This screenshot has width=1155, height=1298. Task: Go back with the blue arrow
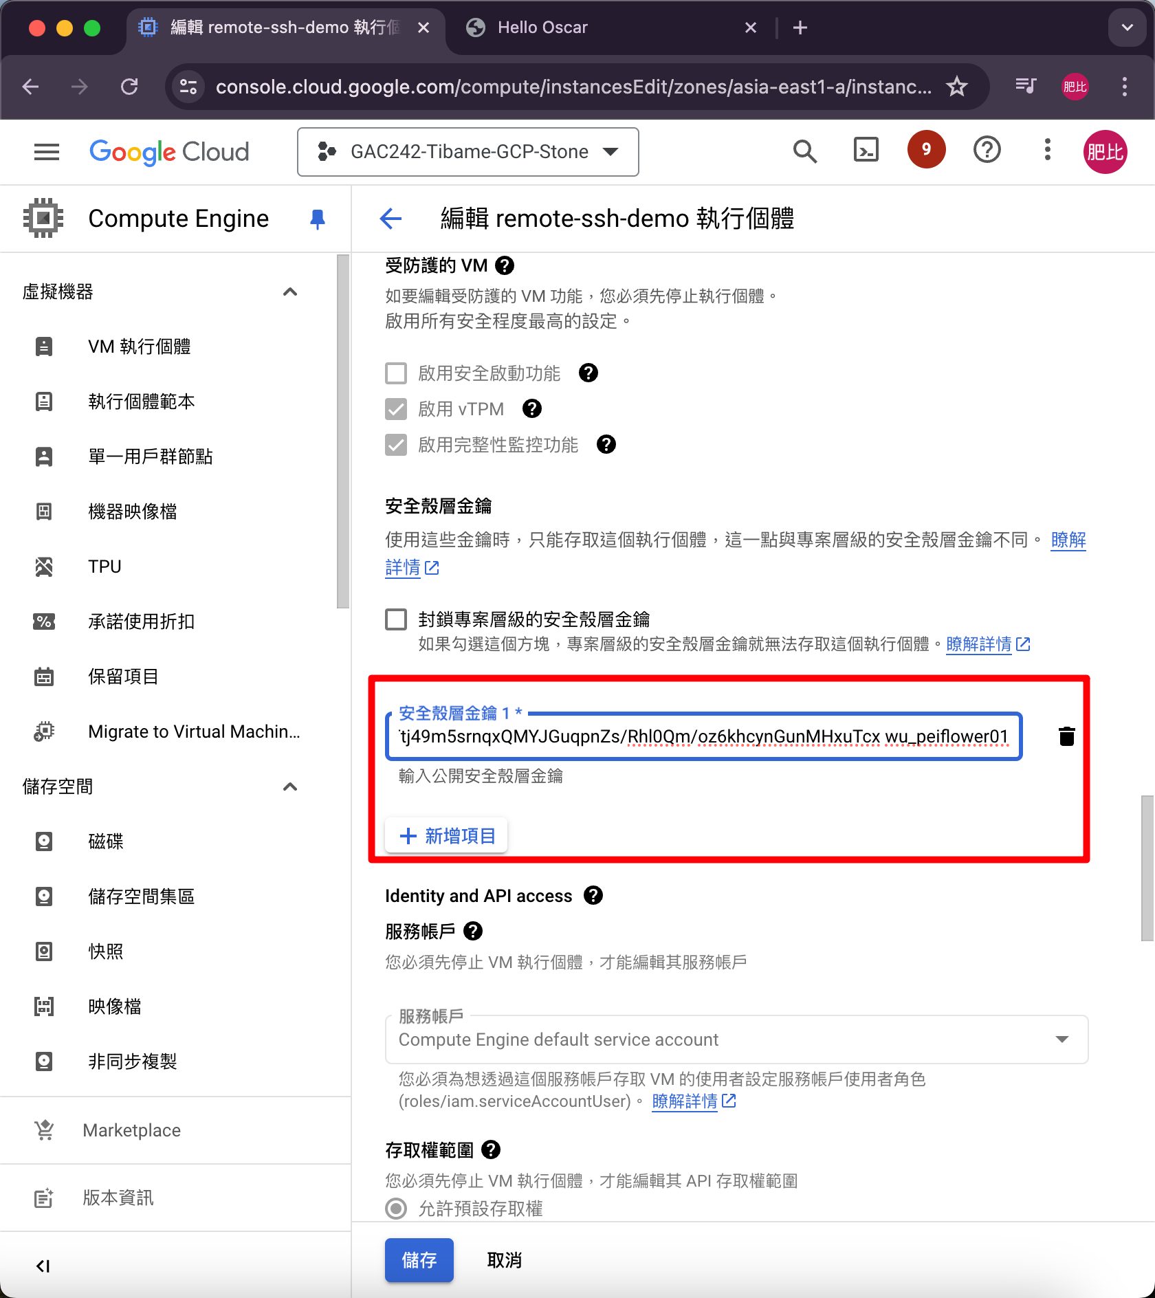[x=390, y=219]
